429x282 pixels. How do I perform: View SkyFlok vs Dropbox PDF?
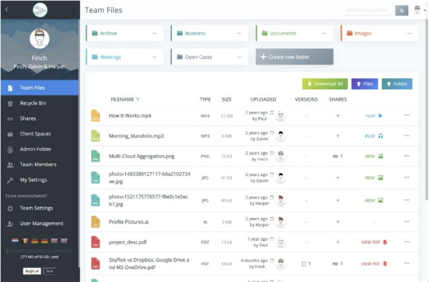[x=374, y=264]
